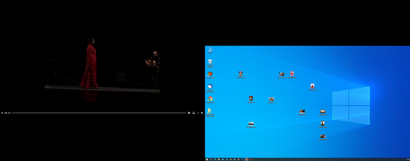410x161 pixels.
Task: Open the Recycle Bin desktop icon
Action: (210, 62)
